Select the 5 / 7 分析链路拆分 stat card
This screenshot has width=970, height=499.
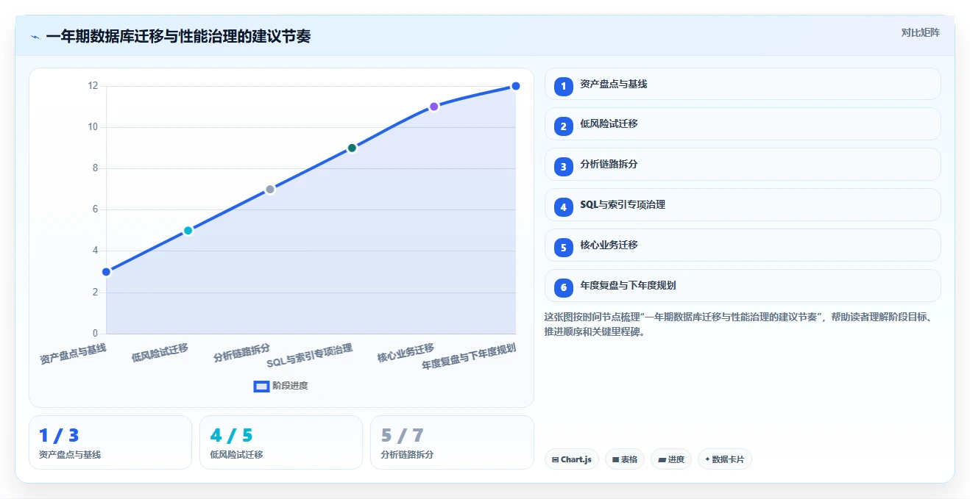452,442
